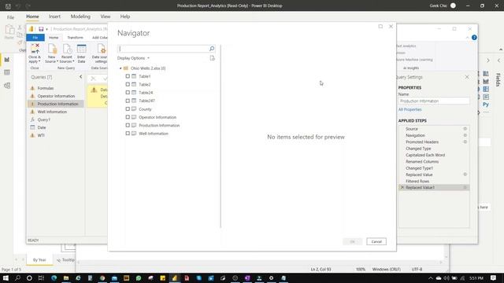504x283 pixels.
Task: Open Display Options dropdown
Action: coord(133,58)
